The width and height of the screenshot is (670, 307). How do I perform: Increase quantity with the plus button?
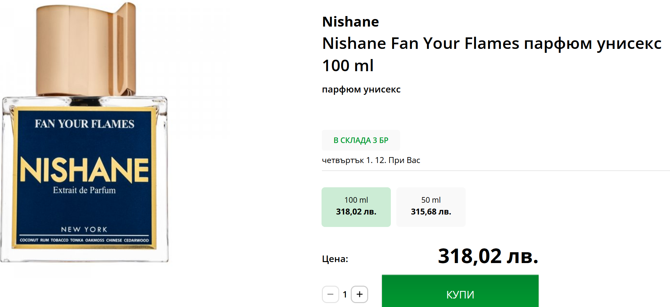pyautogui.click(x=359, y=294)
